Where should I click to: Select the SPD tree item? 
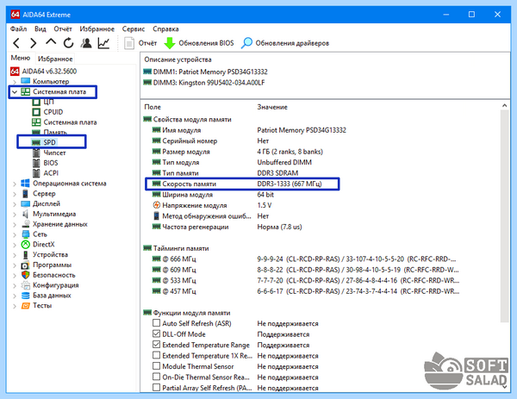[49, 142]
